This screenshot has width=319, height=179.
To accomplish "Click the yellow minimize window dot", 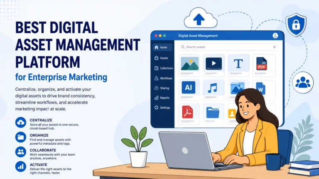I will tap(160, 36).
